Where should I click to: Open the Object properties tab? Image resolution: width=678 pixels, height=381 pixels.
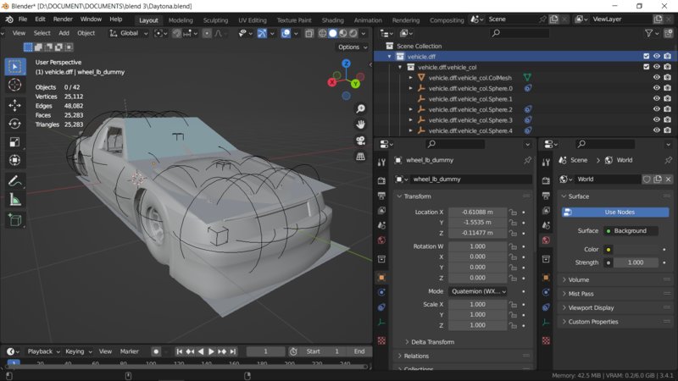tap(381, 278)
